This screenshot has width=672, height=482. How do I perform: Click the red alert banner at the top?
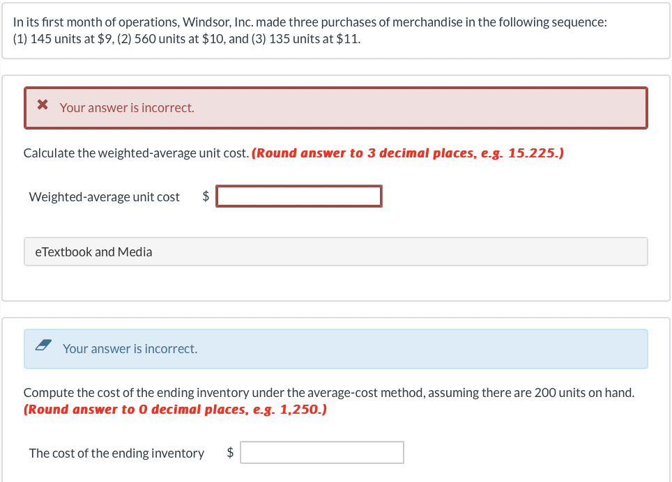click(x=336, y=107)
